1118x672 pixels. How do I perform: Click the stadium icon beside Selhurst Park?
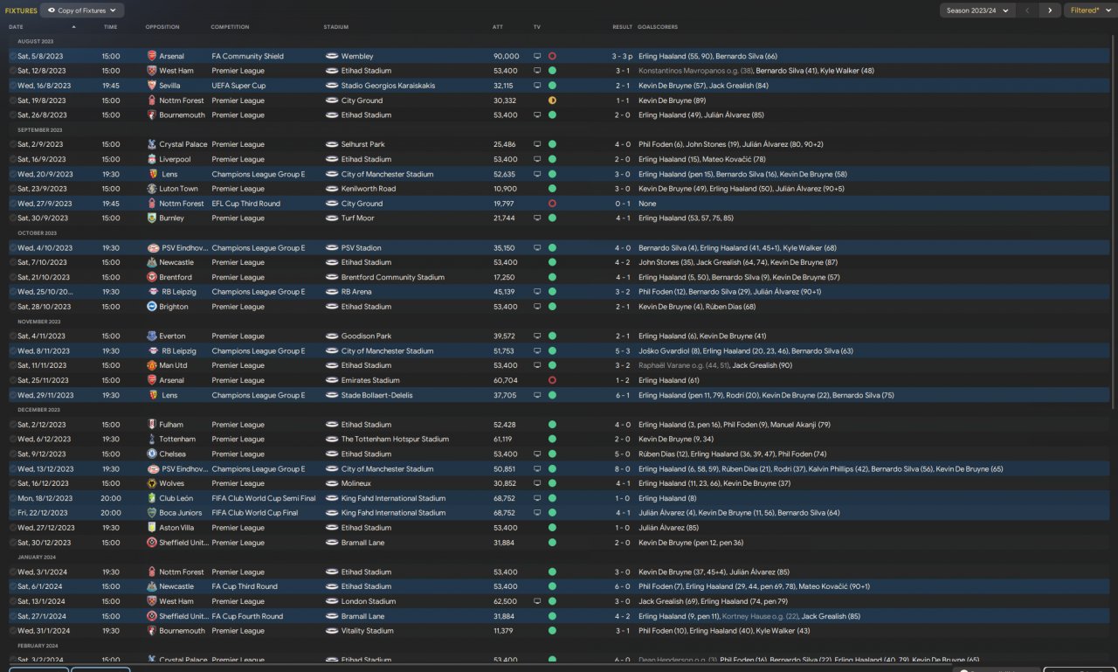332,144
